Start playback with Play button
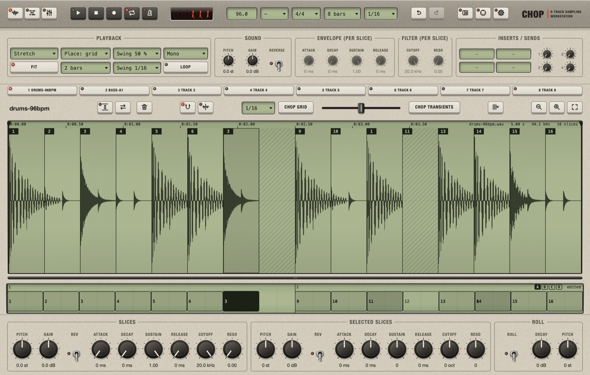 pyautogui.click(x=78, y=13)
